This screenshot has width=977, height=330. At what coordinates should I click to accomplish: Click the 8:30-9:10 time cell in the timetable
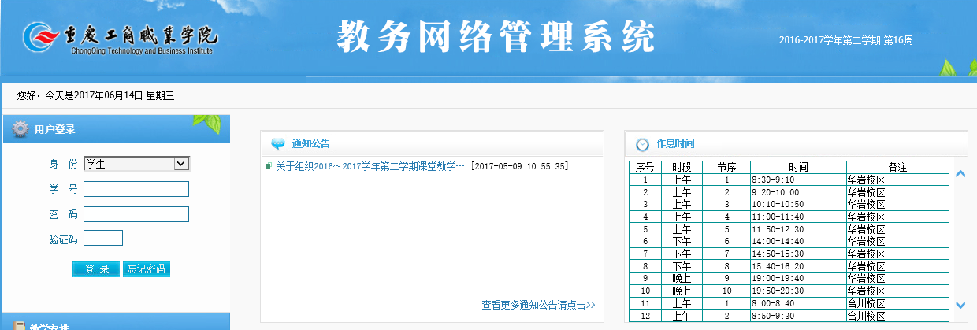(797, 180)
